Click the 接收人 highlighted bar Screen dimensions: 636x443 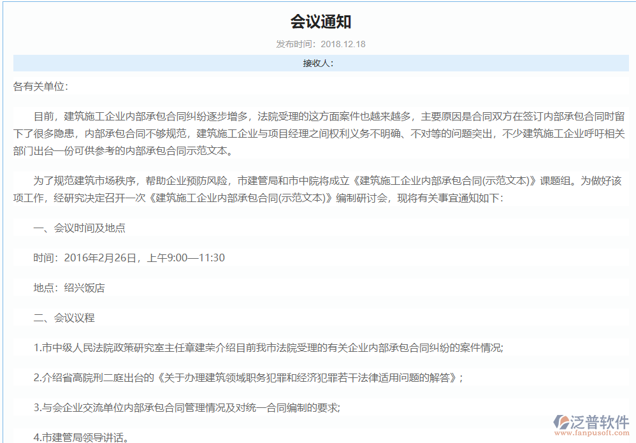(x=317, y=63)
